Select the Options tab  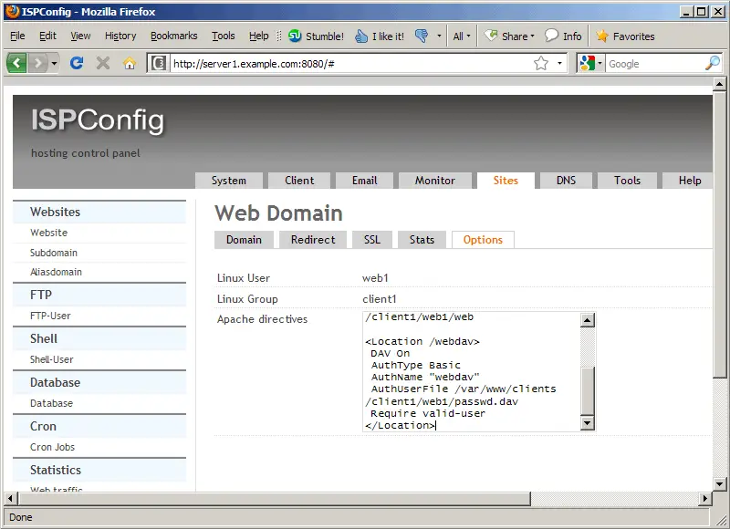[x=483, y=240]
